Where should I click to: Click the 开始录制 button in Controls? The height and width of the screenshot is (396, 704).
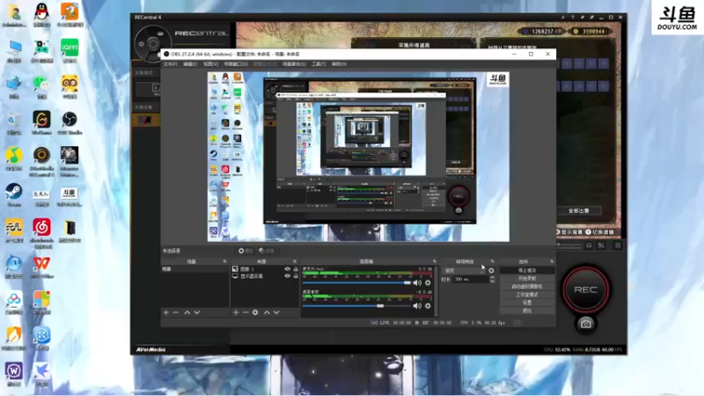pyautogui.click(x=527, y=278)
